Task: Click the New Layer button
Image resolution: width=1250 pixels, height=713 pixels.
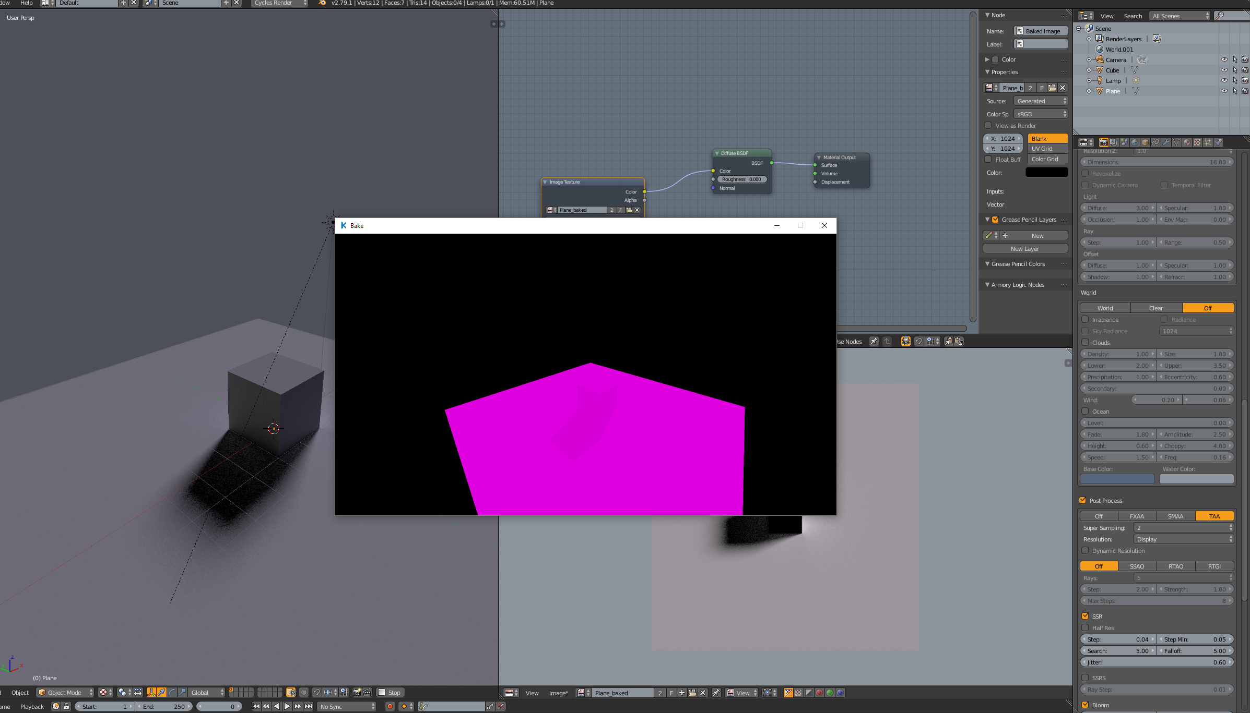Action: pyautogui.click(x=1024, y=249)
